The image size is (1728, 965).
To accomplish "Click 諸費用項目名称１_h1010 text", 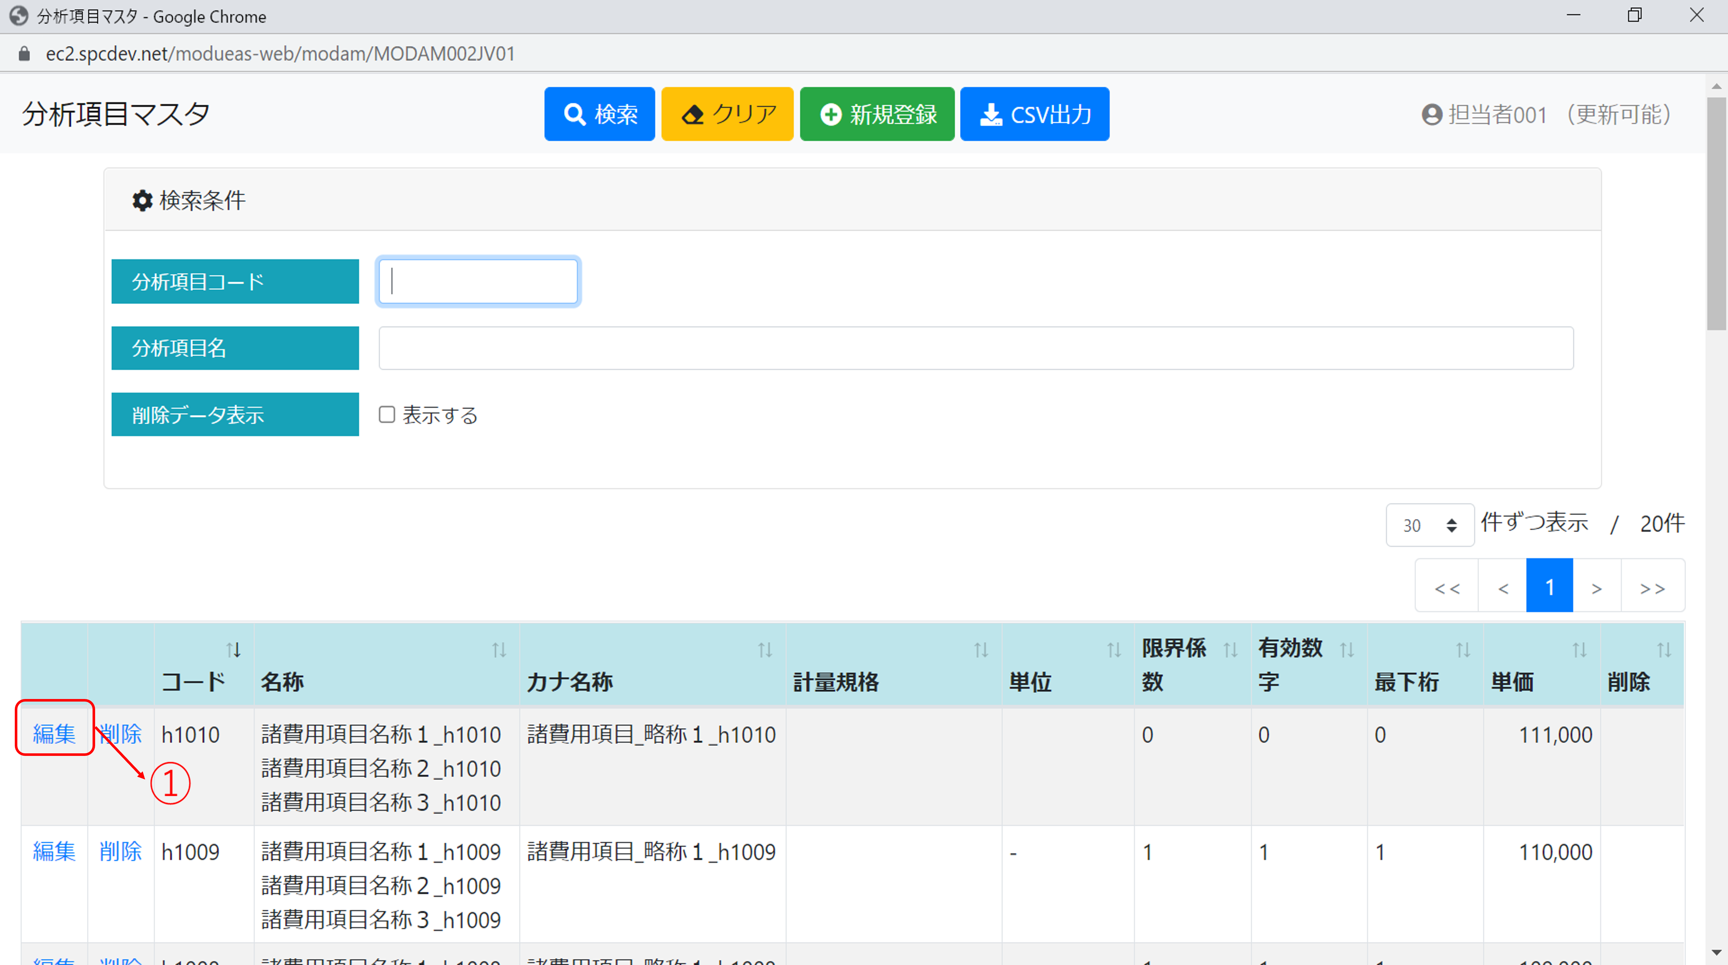I will pos(381,735).
